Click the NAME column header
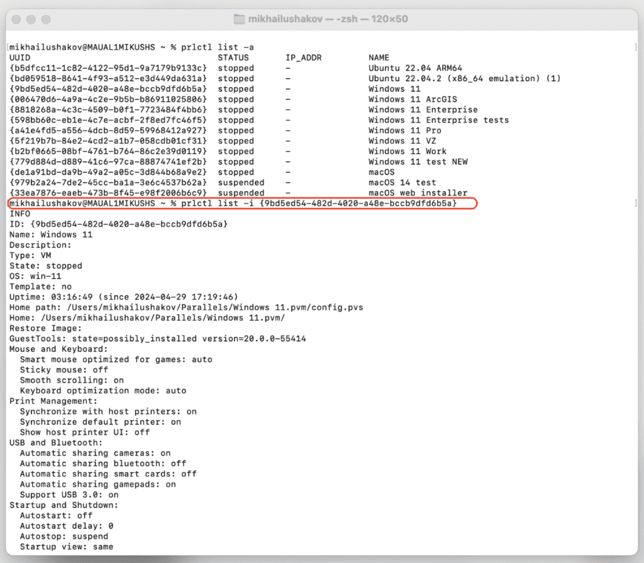This screenshot has width=644, height=563. 379,57
